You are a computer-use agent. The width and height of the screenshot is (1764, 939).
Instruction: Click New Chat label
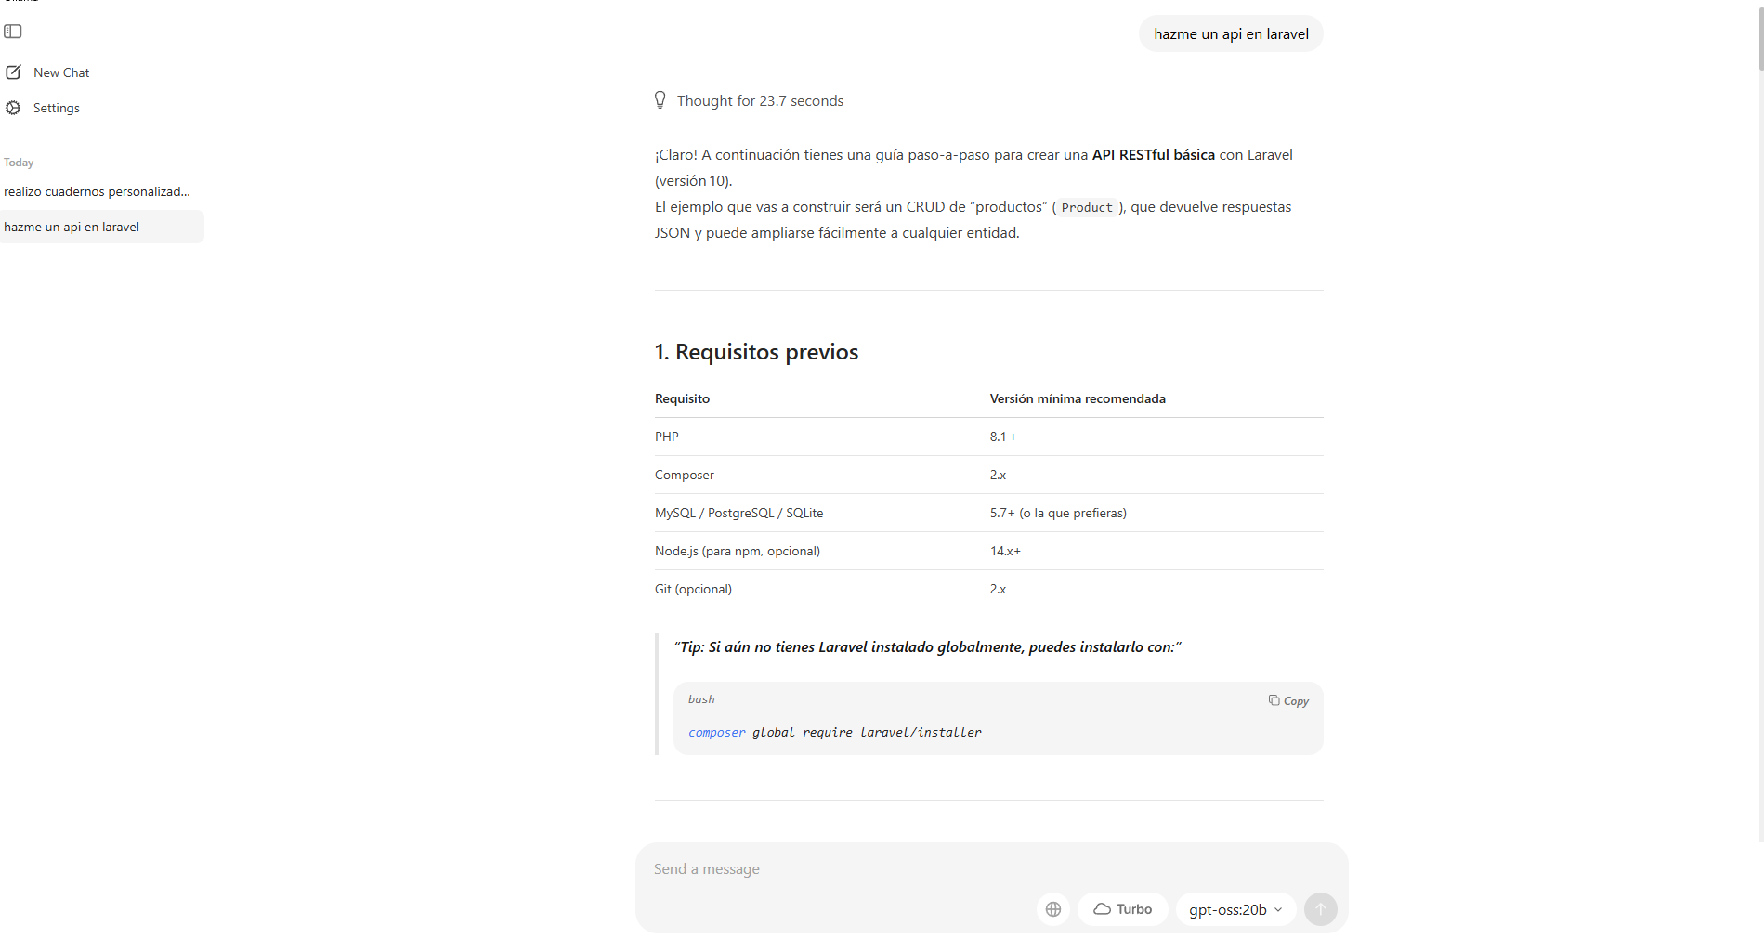(61, 72)
